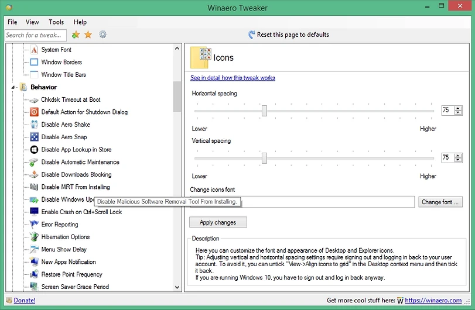This screenshot has height=310, width=475.
Task: Click the Search for a tweak field
Action: (35, 35)
